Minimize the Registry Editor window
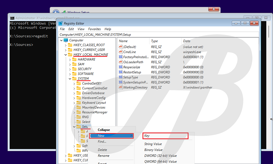The width and height of the screenshot is (273, 164). tap(236, 23)
